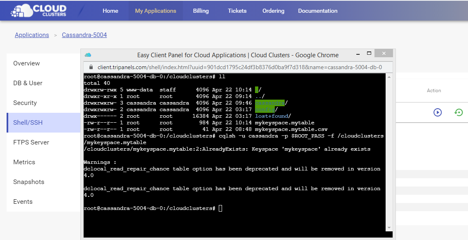The width and height of the screenshot is (468, 240).
Task: Click the client.tripanels.com address bar URL
Action: click(240, 67)
